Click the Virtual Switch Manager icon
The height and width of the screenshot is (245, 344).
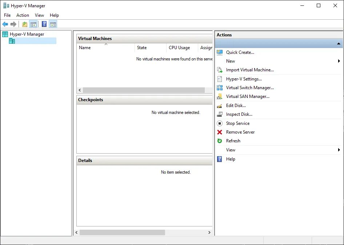point(220,88)
